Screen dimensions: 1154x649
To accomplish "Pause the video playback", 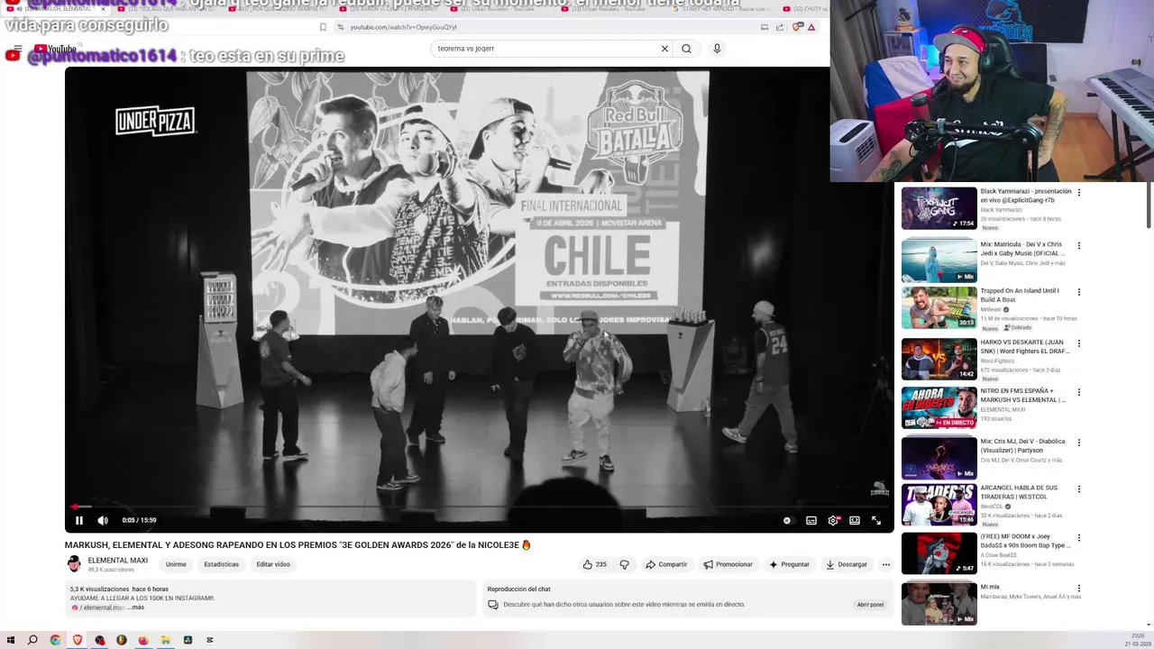I will click(x=79, y=520).
